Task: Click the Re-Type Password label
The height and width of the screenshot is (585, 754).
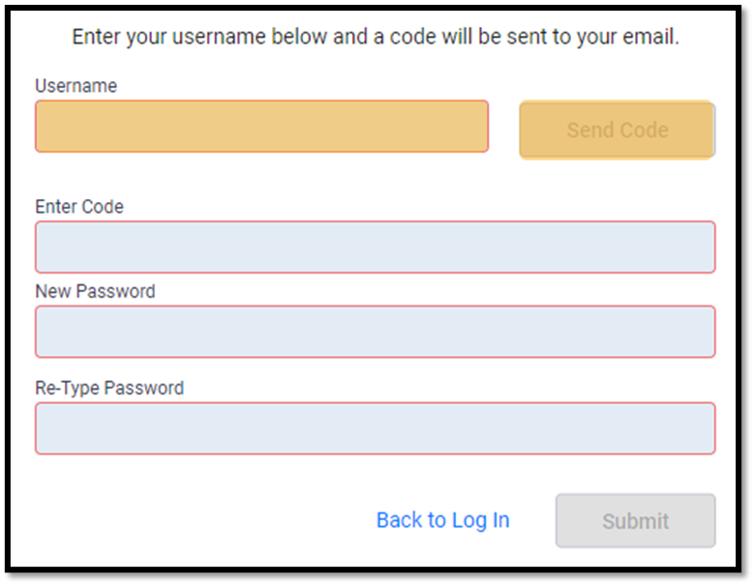Action: point(109,388)
